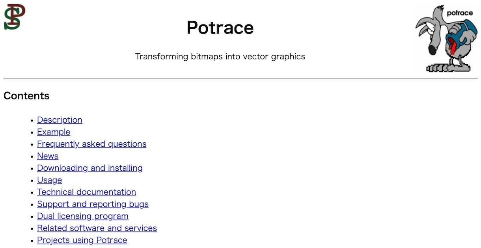Open Dual licensing program link
This screenshot has width=481, height=248.
pos(83,216)
